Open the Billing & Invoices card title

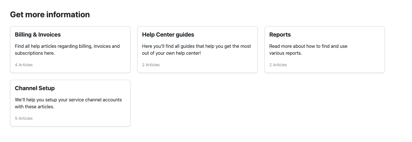(38, 35)
